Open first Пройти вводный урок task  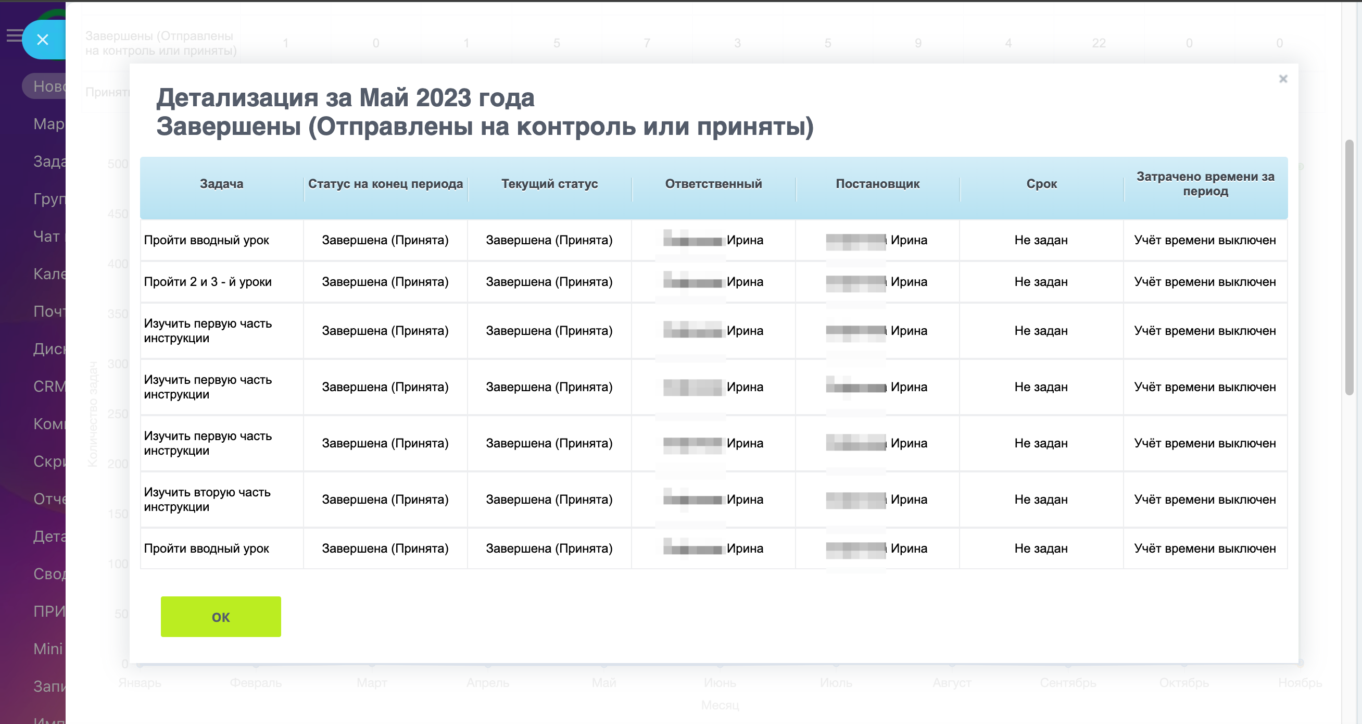(x=206, y=240)
